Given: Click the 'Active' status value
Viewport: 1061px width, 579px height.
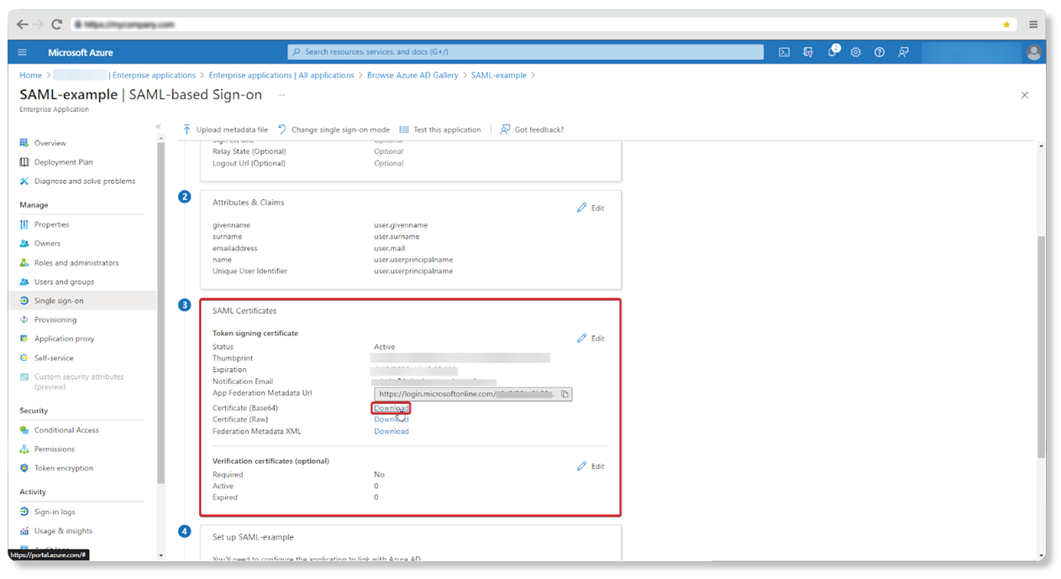Looking at the screenshot, I should 384,347.
